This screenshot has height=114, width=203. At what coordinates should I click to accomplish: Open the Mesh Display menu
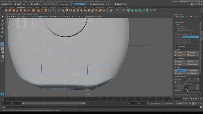[x=58, y=1]
